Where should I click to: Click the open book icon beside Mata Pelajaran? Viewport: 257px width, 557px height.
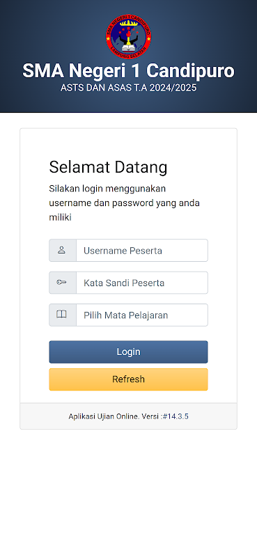(61, 315)
